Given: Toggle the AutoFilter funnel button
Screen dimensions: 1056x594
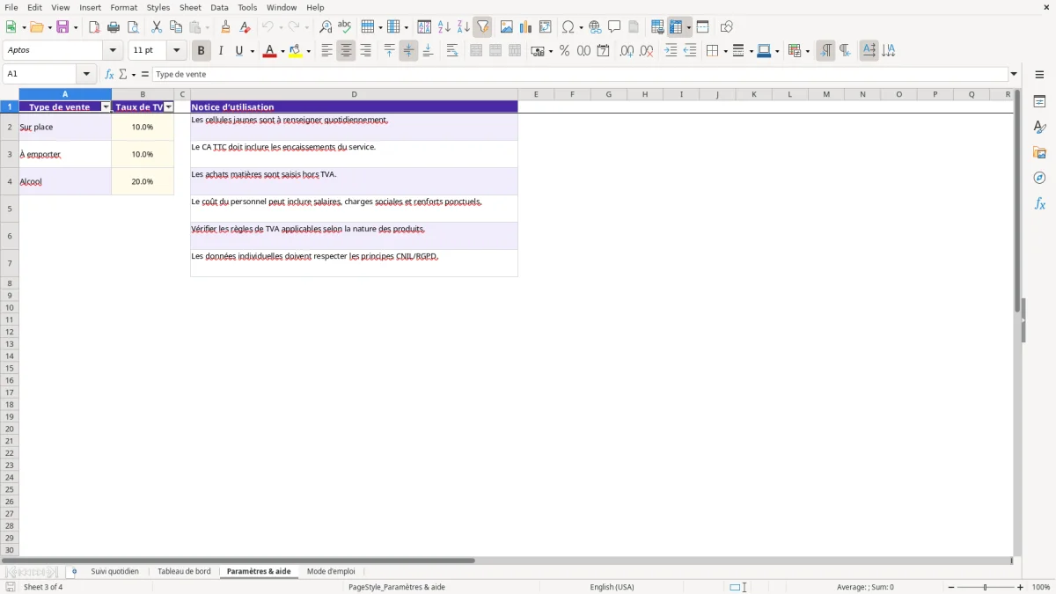Looking at the screenshot, I should tap(482, 27).
